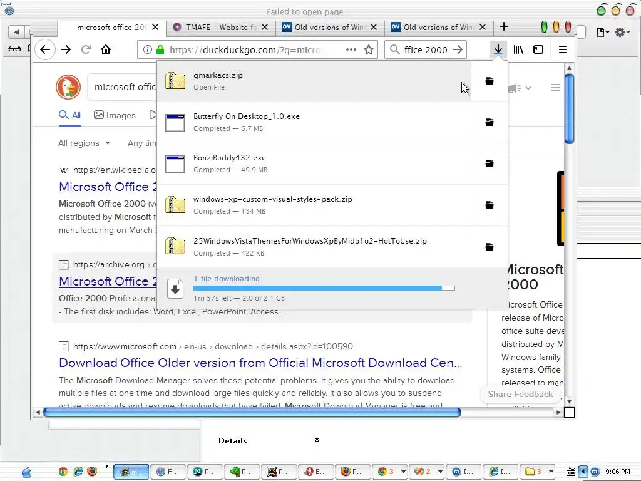Viewport: 641px width, 481px height.
Task: Click the Share Feedback button
Action: point(520,395)
